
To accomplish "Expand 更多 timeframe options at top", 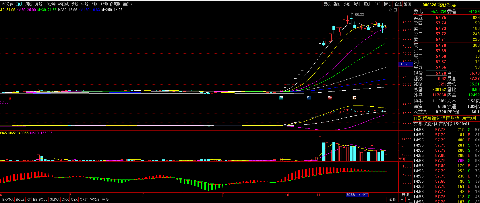I will tap(127, 4).
